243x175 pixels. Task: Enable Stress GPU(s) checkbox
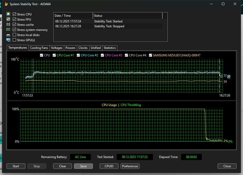pos(14,40)
